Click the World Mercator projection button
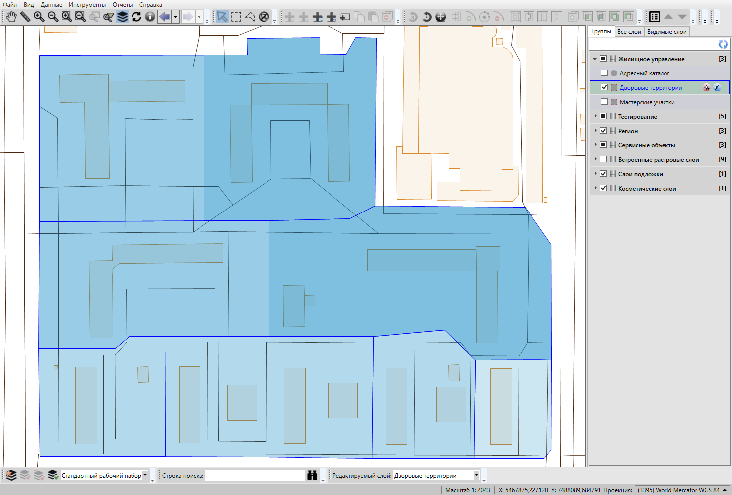This screenshot has height=495, width=732. click(678, 490)
